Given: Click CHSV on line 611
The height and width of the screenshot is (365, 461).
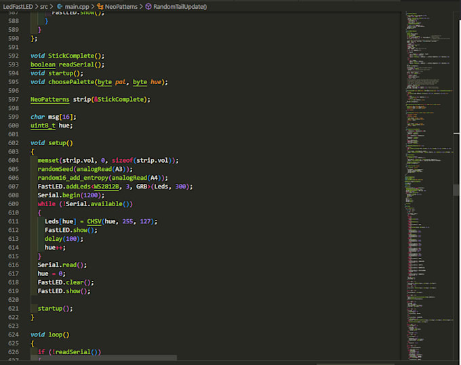Looking at the screenshot, I should (94, 221).
